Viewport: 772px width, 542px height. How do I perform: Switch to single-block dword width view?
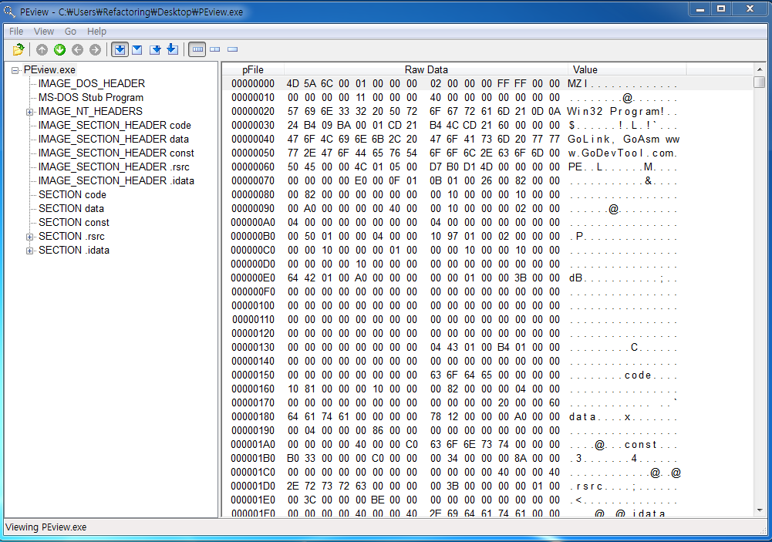click(x=232, y=49)
